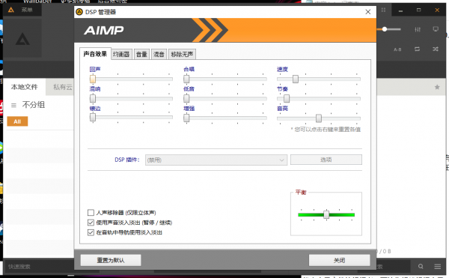Image resolution: width=449 pixels, height=278 pixels.
Task: Toggle shuffle icon in AIMP player
Action: (x=436, y=49)
